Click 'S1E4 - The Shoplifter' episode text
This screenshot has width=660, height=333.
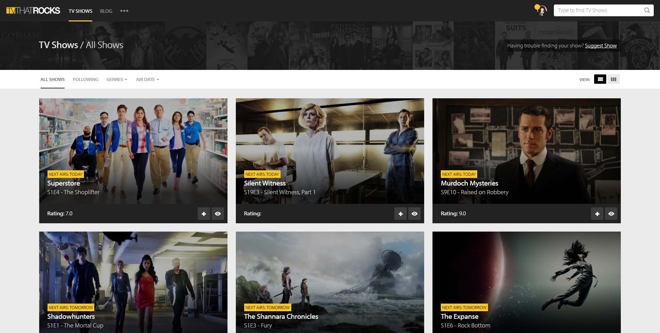coord(74,192)
